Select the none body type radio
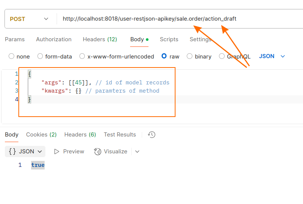 pos(11,56)
